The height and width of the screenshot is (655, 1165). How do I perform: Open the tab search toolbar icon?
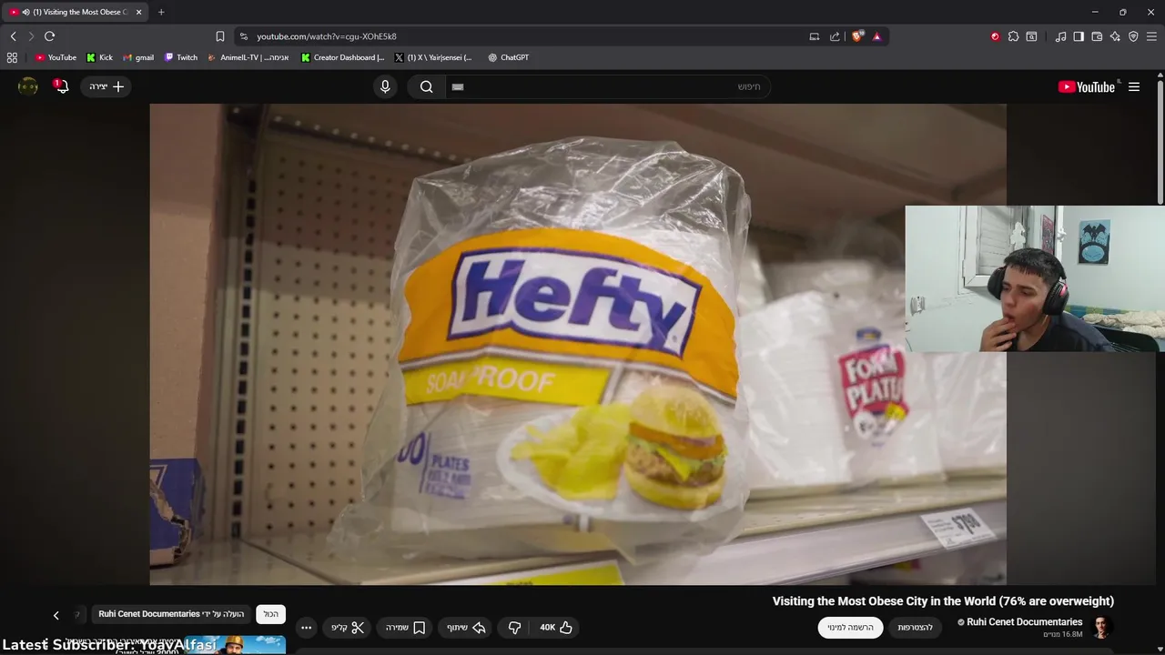[x=1031, y=36]
